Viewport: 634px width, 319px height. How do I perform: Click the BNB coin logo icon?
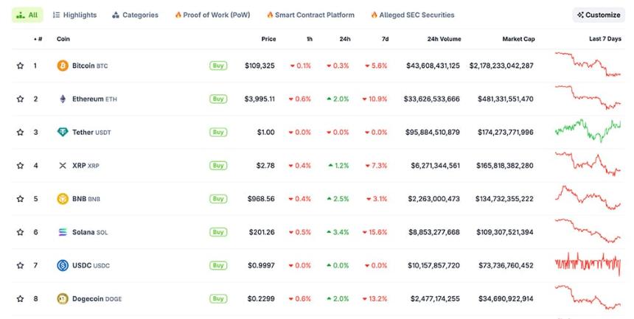[63, 199]
